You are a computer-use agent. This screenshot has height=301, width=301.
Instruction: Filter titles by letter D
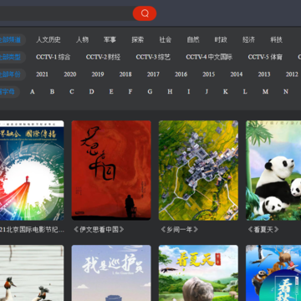click(x=91, y=92)
